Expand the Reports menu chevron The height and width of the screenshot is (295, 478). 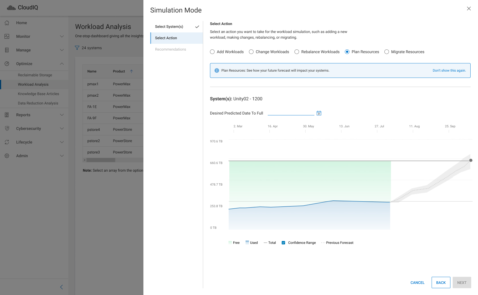(x=62, y=115)
